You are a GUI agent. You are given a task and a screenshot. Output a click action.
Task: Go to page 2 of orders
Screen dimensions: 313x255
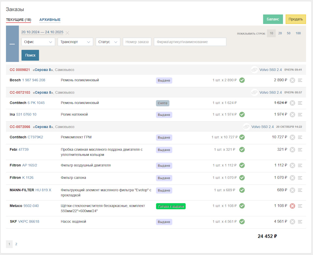pos(16,244)
